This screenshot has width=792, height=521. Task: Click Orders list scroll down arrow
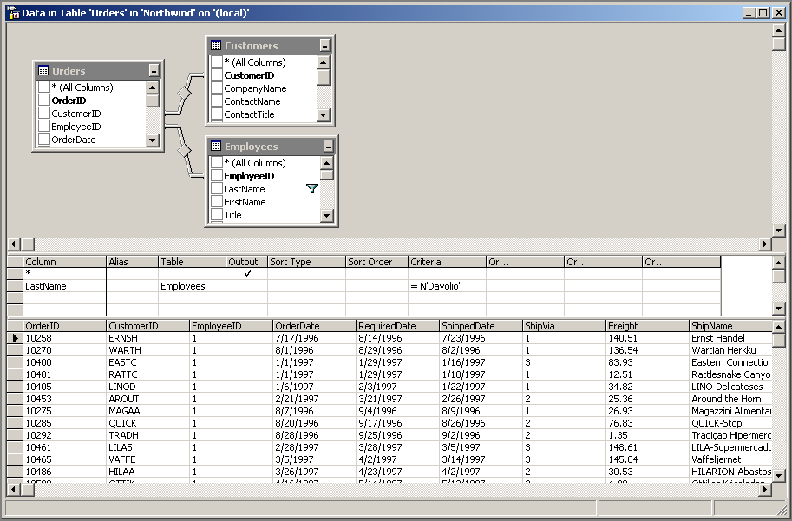click(x=152, y=140)
